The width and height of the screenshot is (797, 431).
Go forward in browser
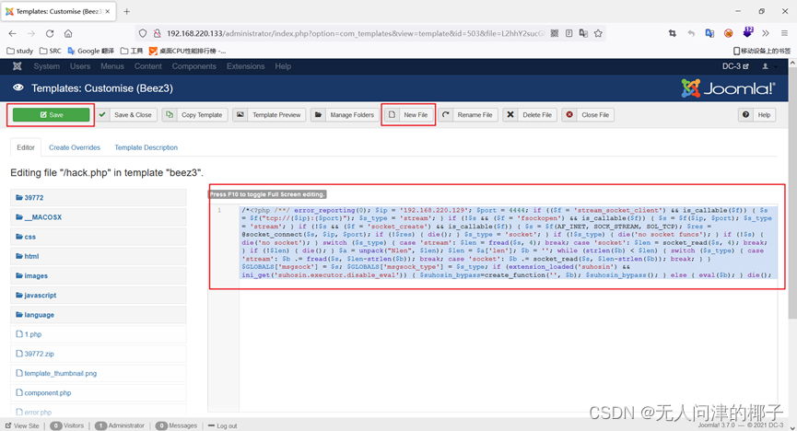point(31,33)
